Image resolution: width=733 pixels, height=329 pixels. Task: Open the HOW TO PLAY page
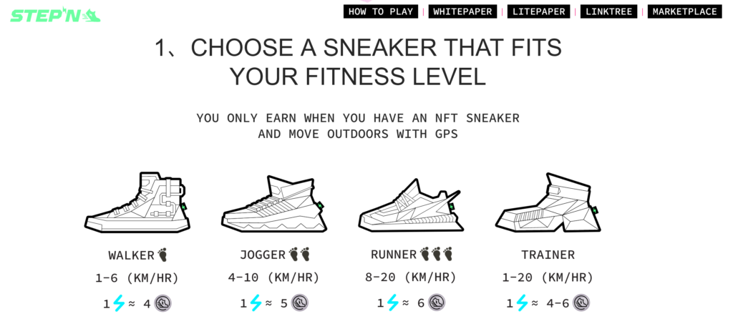(x=381, y=11)
